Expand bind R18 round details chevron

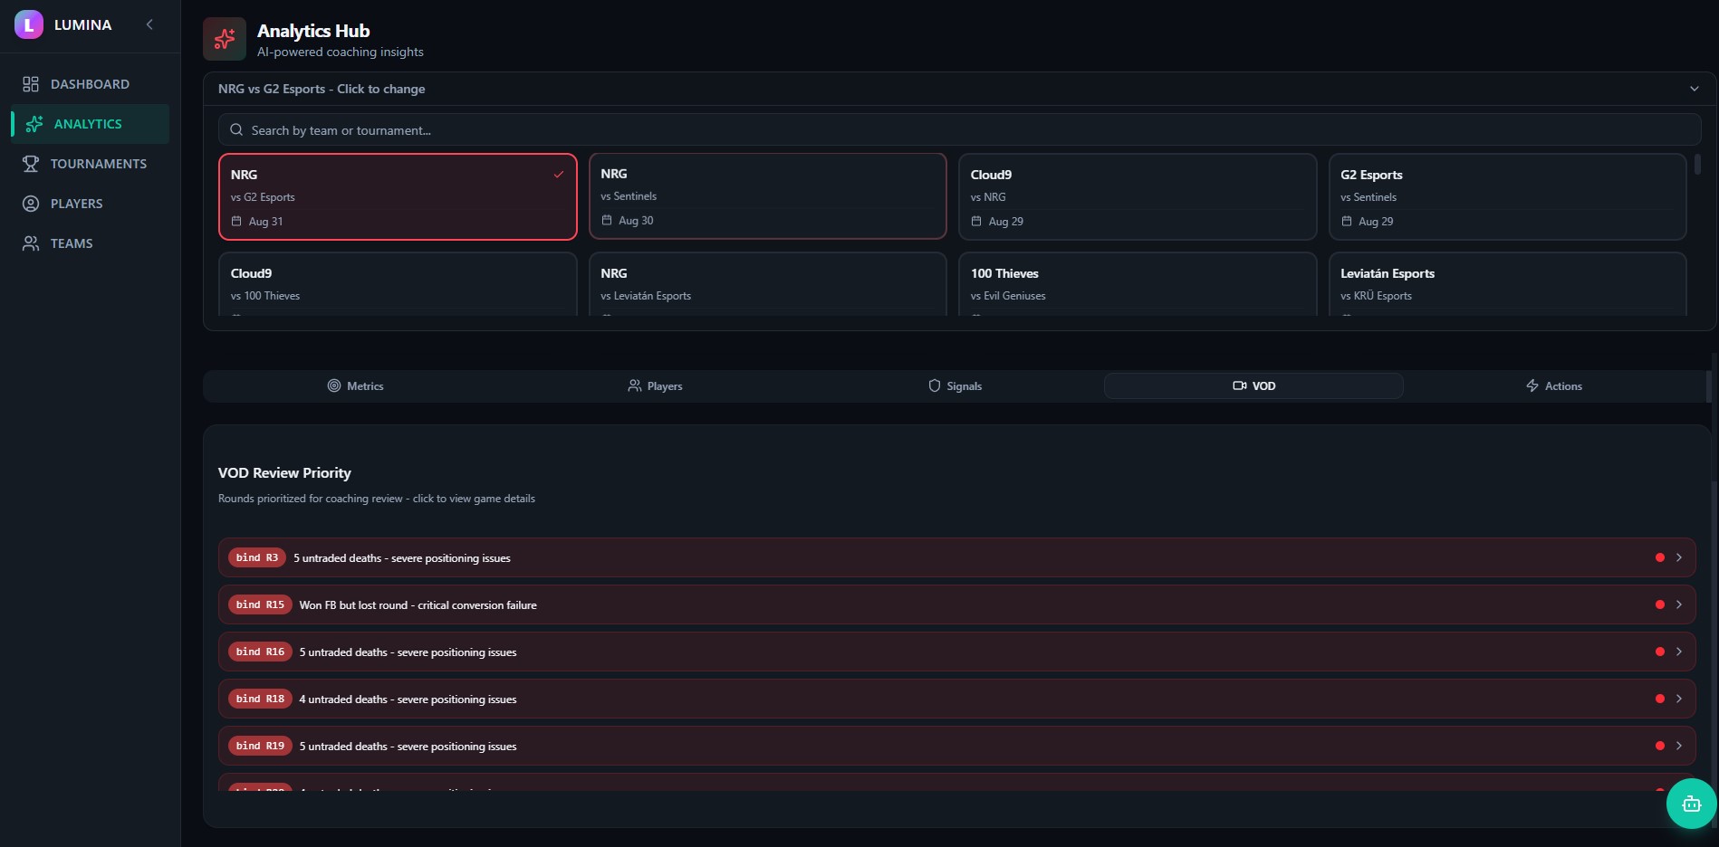[1679, 699]
